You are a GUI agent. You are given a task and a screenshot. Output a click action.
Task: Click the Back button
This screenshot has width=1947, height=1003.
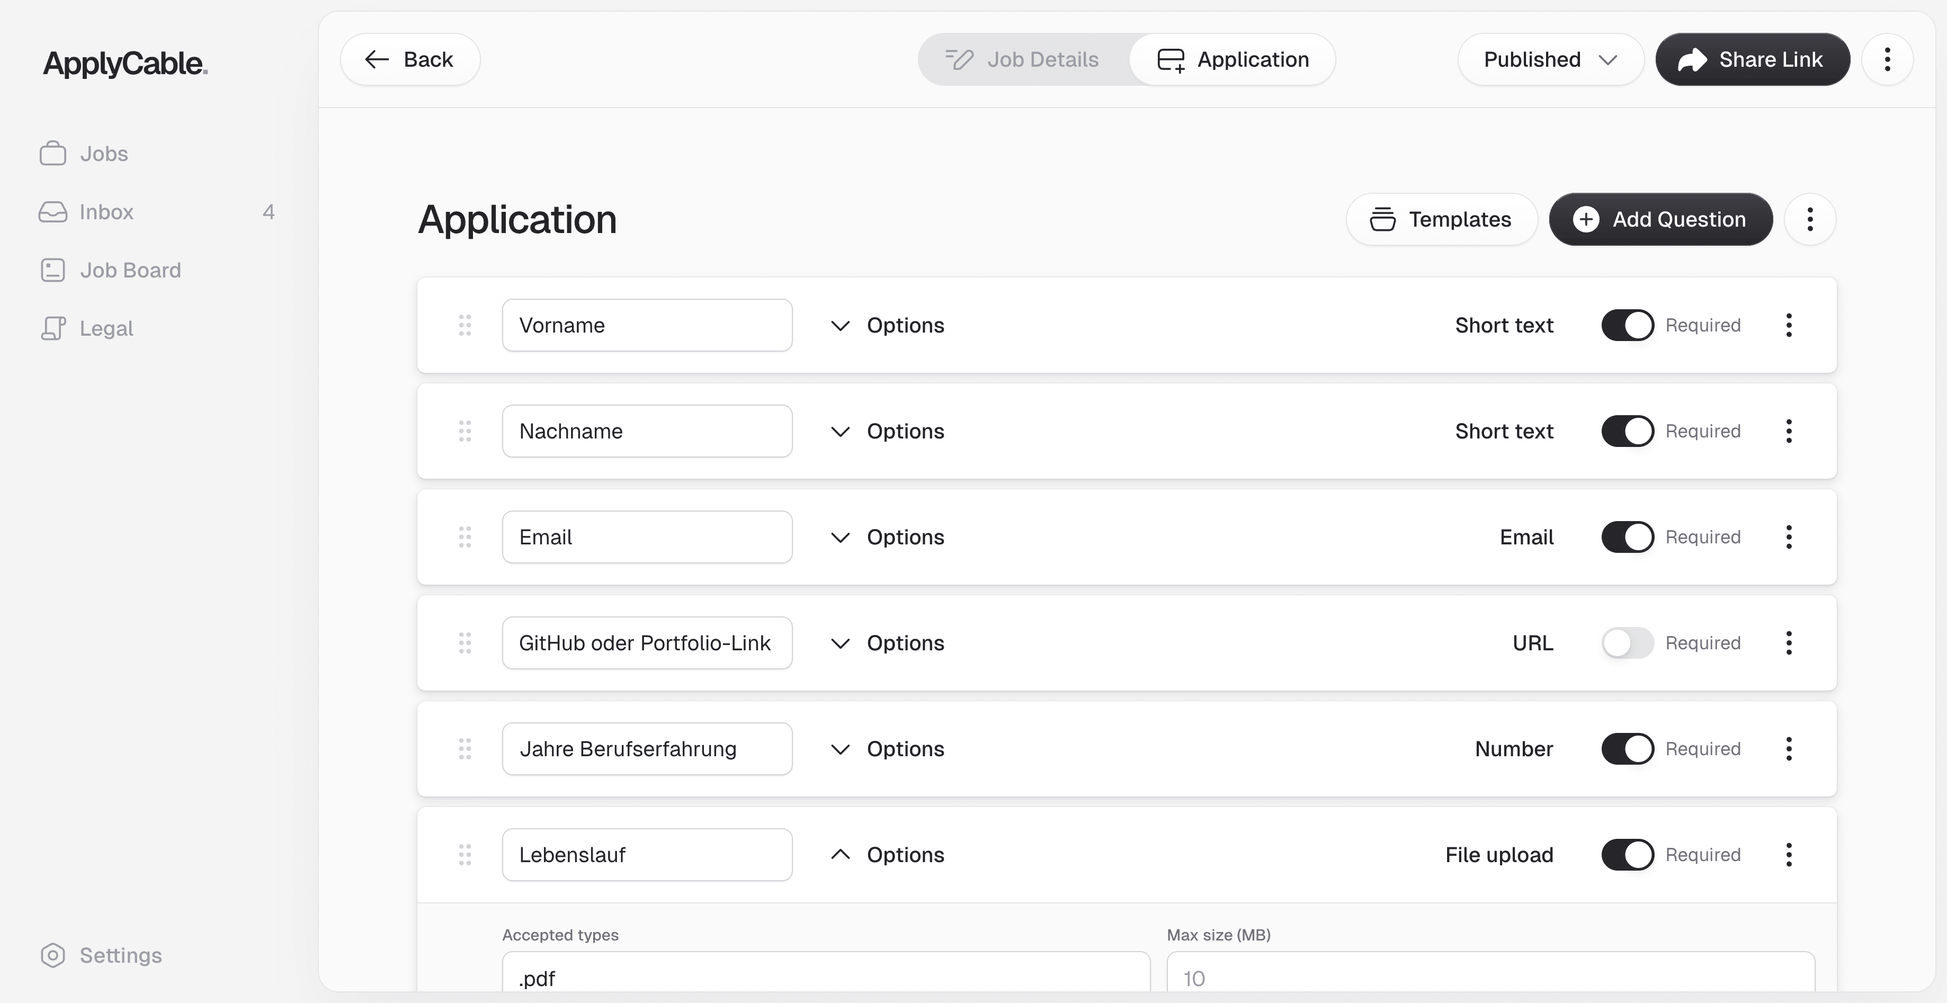click(x=409, y=59)
